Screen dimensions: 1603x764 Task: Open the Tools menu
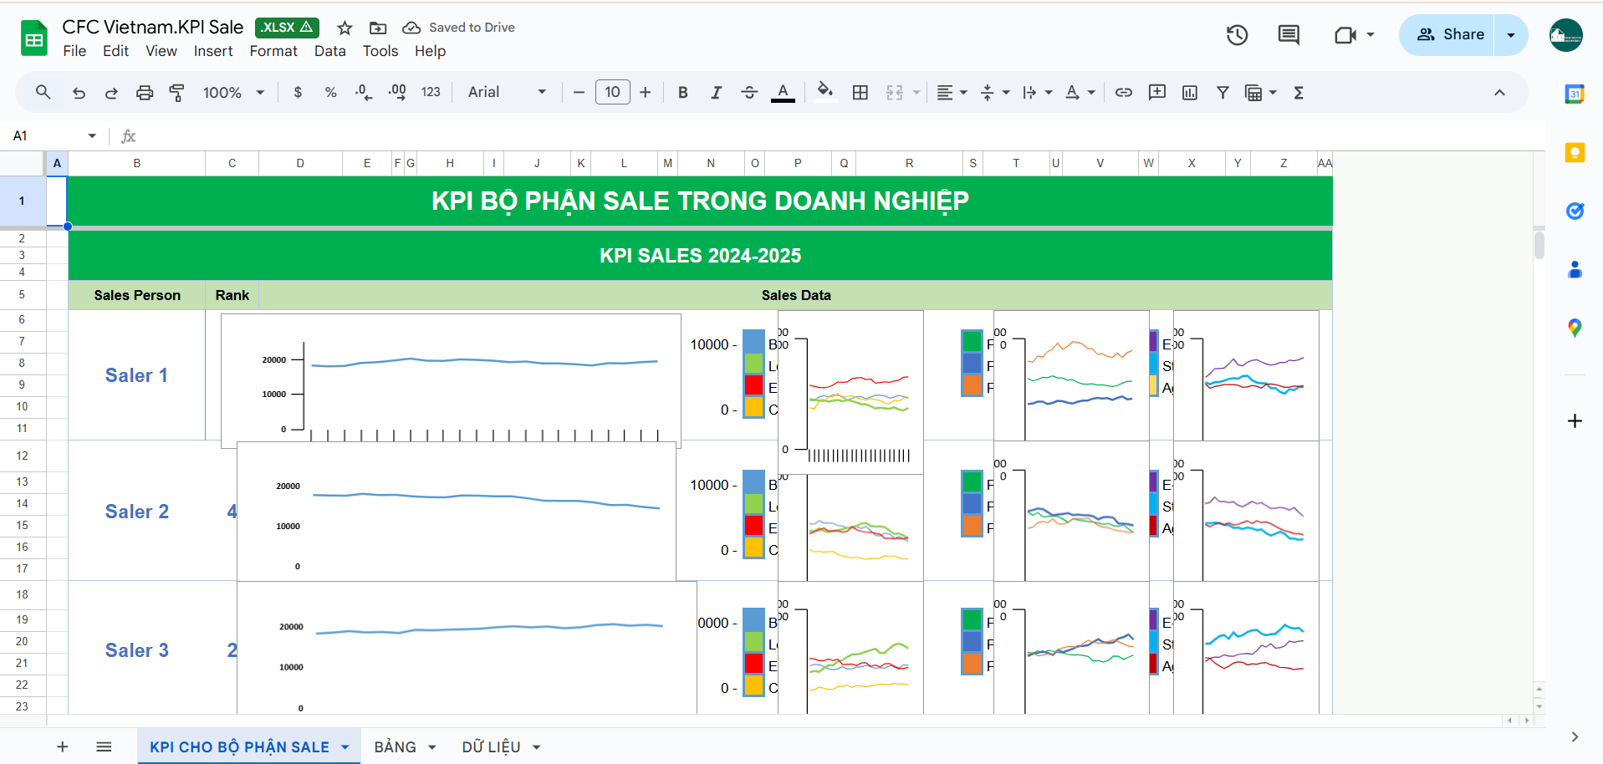[380, 51]
